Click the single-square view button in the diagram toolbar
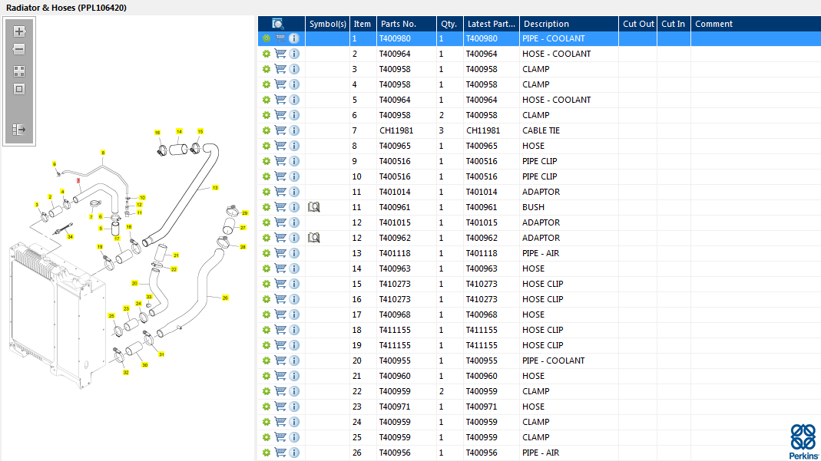 tap(19, 89)
